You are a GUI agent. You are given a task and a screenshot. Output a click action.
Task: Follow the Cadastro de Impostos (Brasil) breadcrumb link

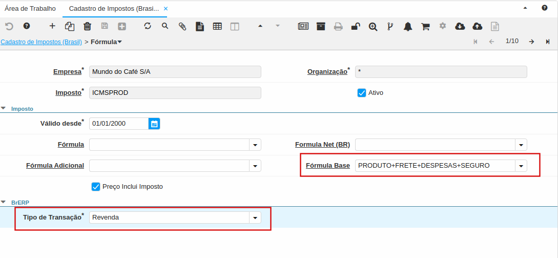(x=42, y=42)
